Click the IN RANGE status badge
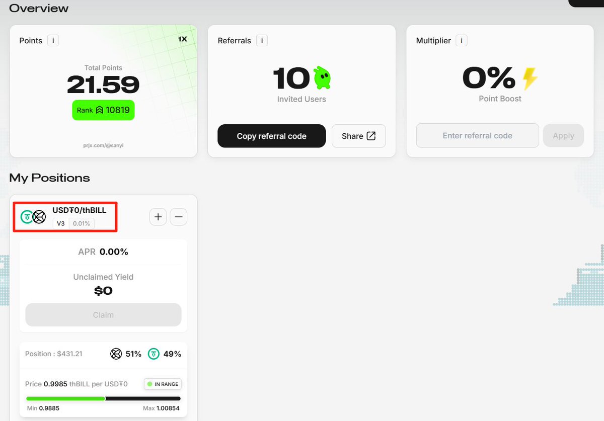Viewport: 604px width, 421px height. [163, 384]
